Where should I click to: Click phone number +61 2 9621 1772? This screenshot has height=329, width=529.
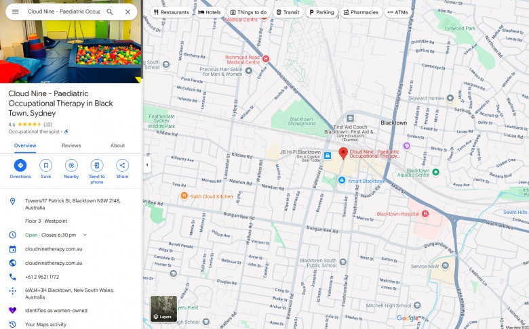pyautogui.click(x=42, y=277)
